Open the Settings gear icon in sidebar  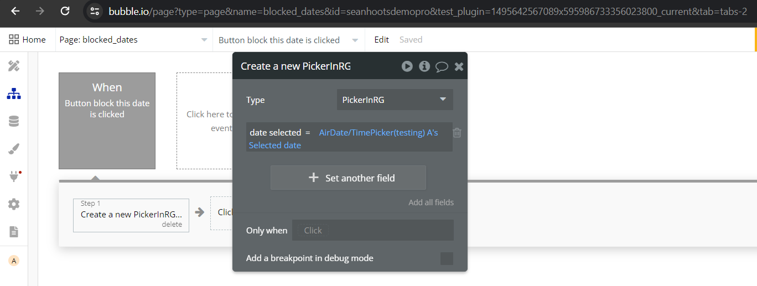pyautogui.click(x=14, y=204)
